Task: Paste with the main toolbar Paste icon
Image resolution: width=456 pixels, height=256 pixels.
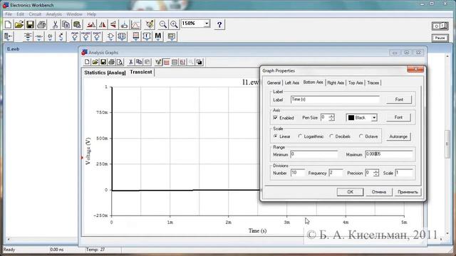Action: point(77,25)
